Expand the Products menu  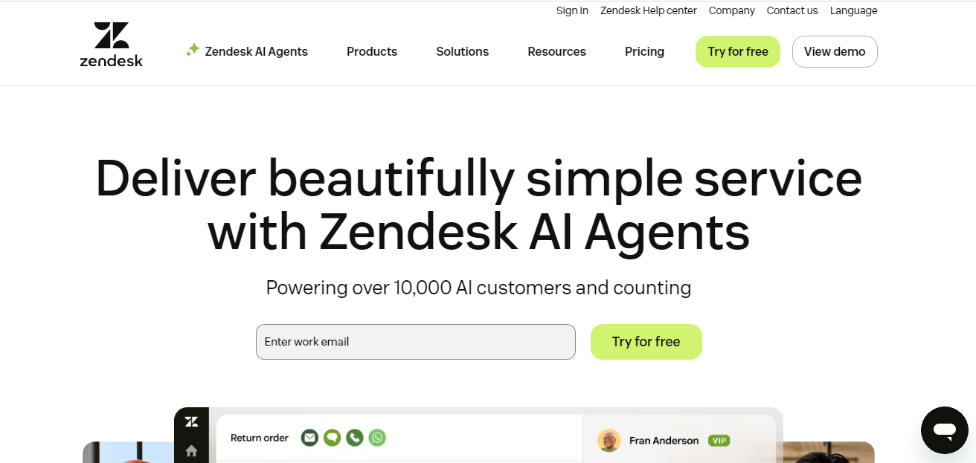tap(372, 52)
